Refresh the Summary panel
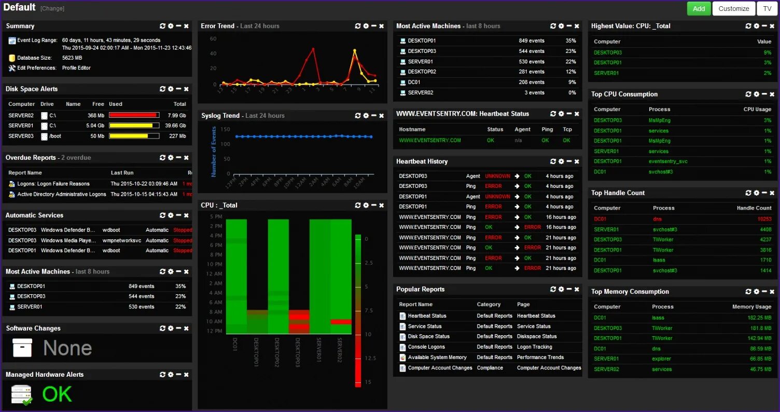 point(163,26)
